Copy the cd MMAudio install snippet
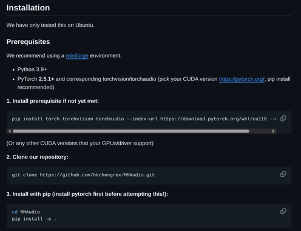 coord(283,212)
